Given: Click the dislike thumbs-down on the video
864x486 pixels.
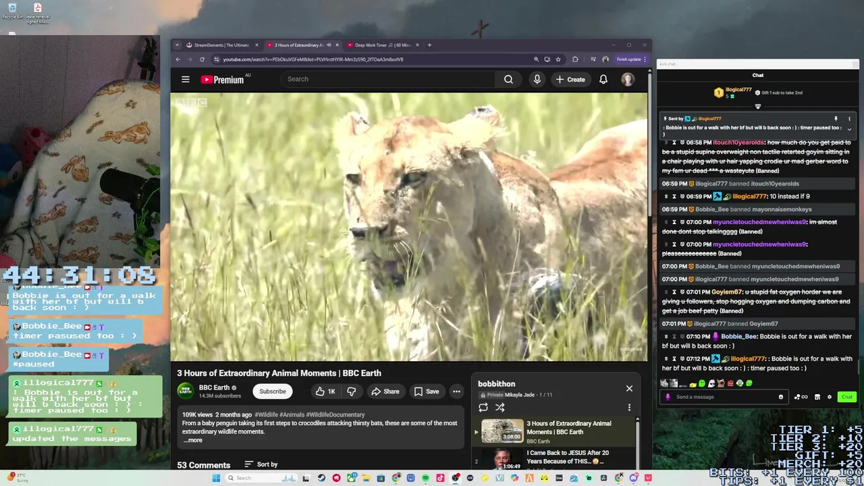Looking at the screenshot, I should [x=352, y=391].
